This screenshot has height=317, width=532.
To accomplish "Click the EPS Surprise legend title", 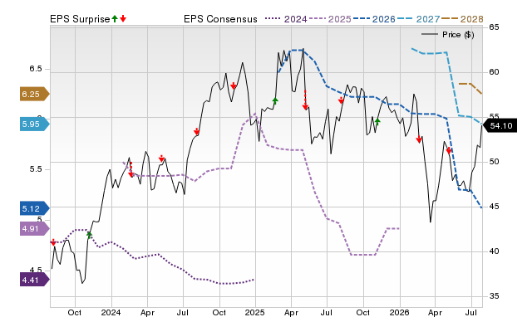I will 80,19.
